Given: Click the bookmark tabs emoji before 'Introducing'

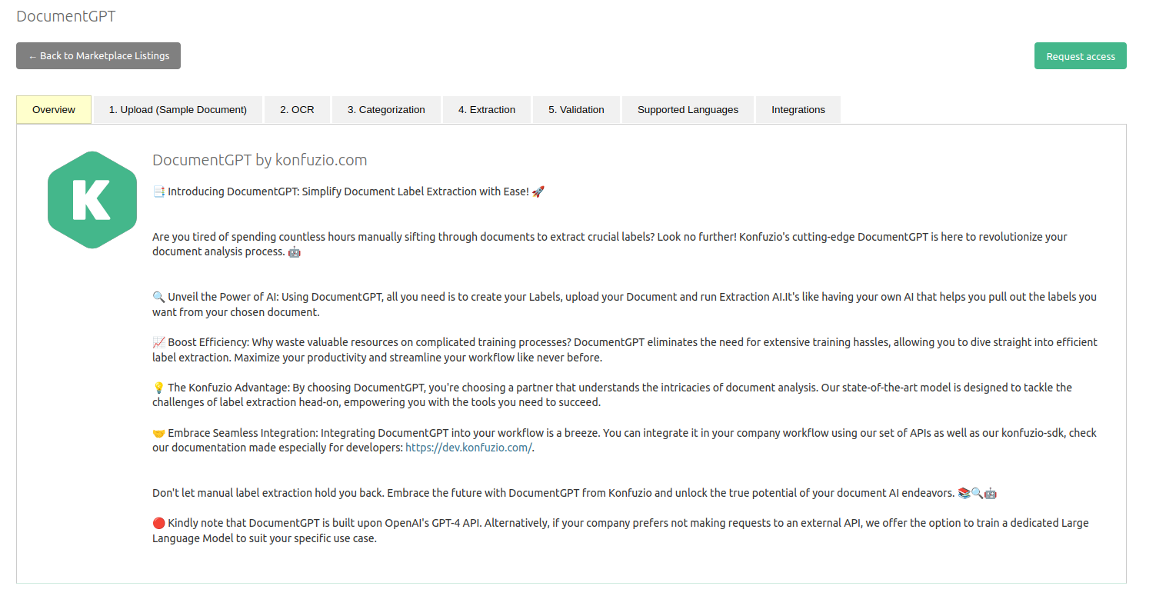Looking at the screenshot, I should (x=158, y=191).
